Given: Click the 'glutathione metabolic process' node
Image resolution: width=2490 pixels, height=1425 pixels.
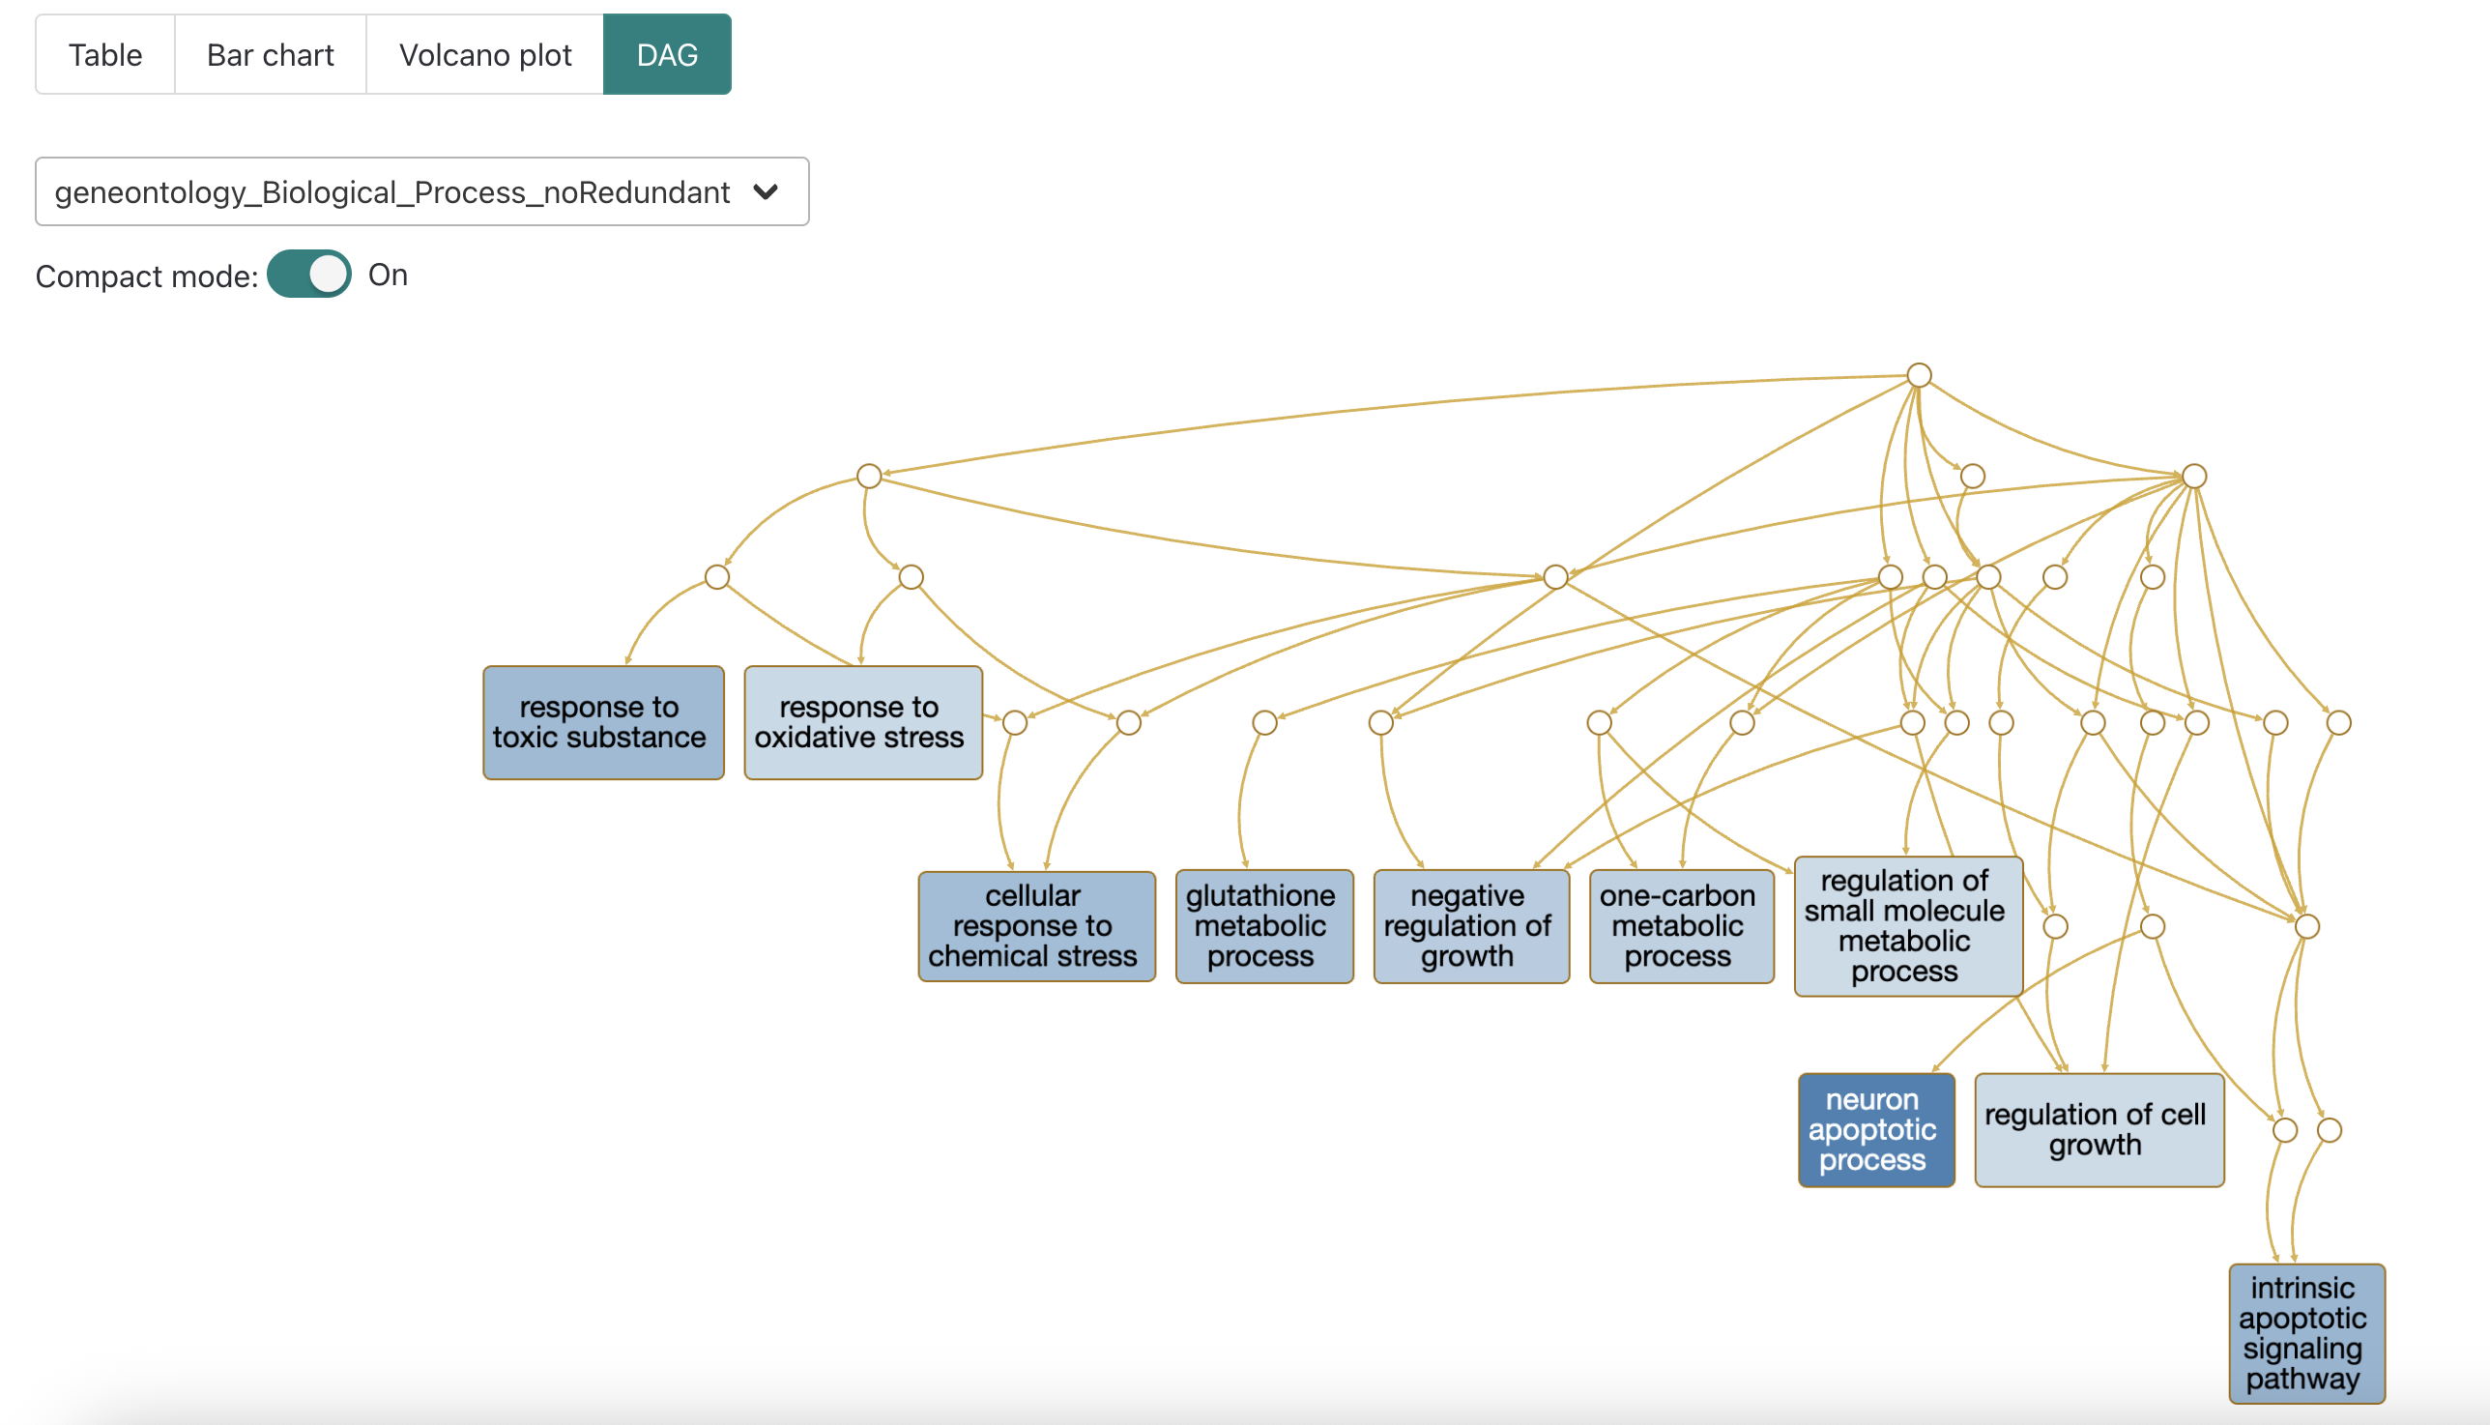Looking at the screenshot, I should pyautogui.click(x=1263, y=925).
